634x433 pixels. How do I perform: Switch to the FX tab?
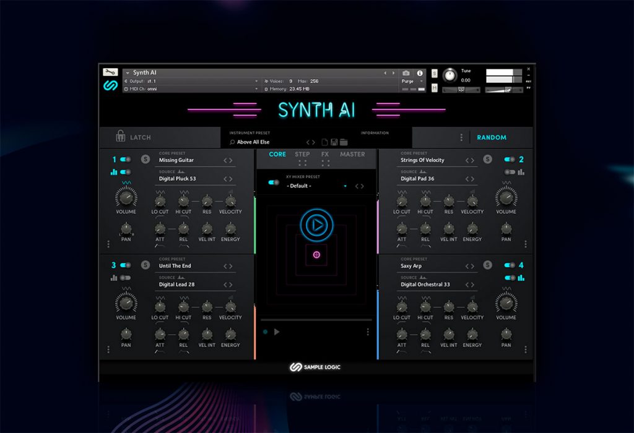point(325,154)
